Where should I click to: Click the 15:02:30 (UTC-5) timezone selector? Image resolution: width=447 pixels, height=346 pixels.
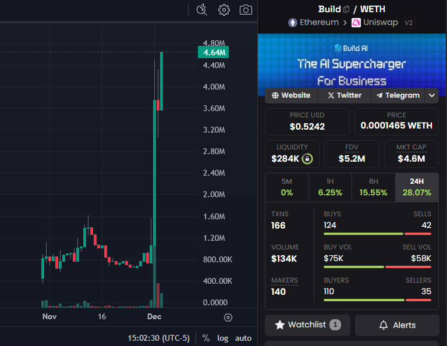(x=158, y=338)
